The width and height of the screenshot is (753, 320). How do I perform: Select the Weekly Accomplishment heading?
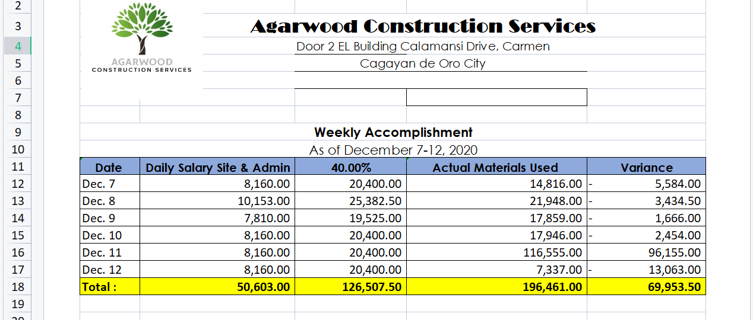click(x=393, y=132)
